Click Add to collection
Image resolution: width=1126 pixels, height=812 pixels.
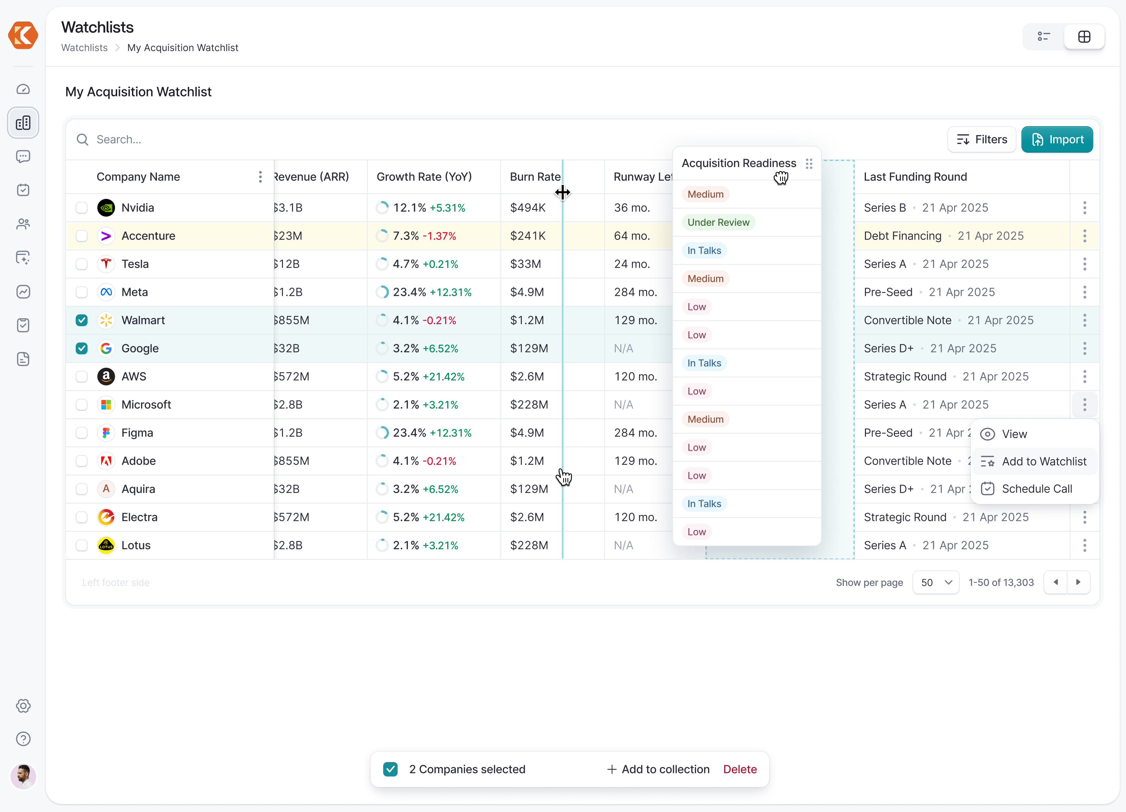coord(658,769)
